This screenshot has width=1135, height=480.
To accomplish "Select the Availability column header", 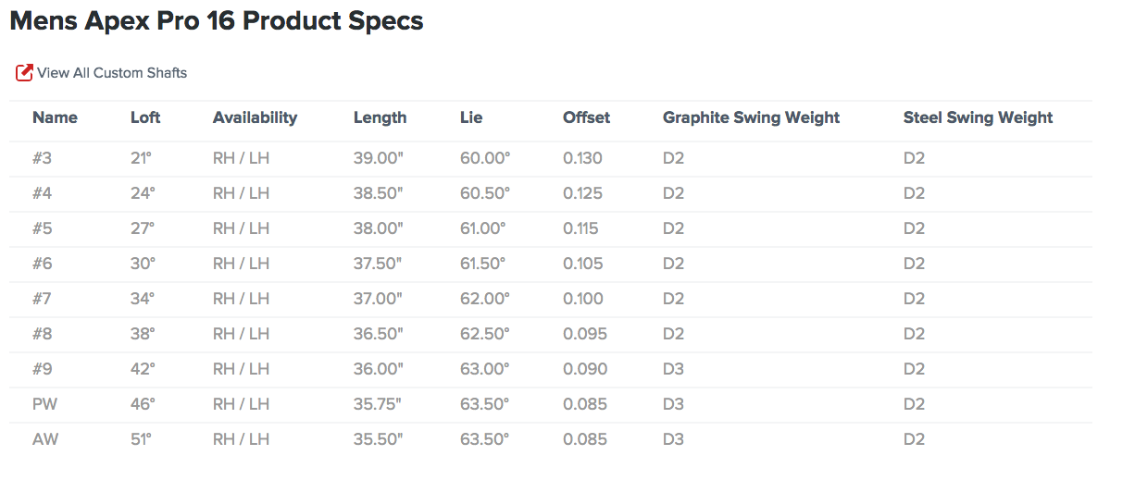I will 255,117.
